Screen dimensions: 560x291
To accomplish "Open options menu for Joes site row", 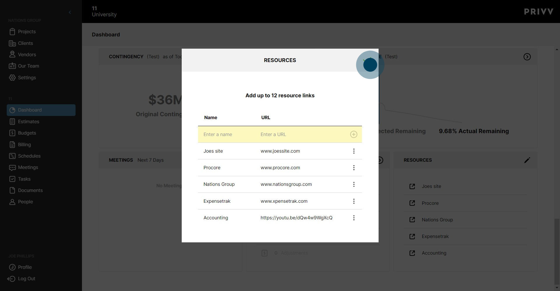I will [x=354, y=151].
